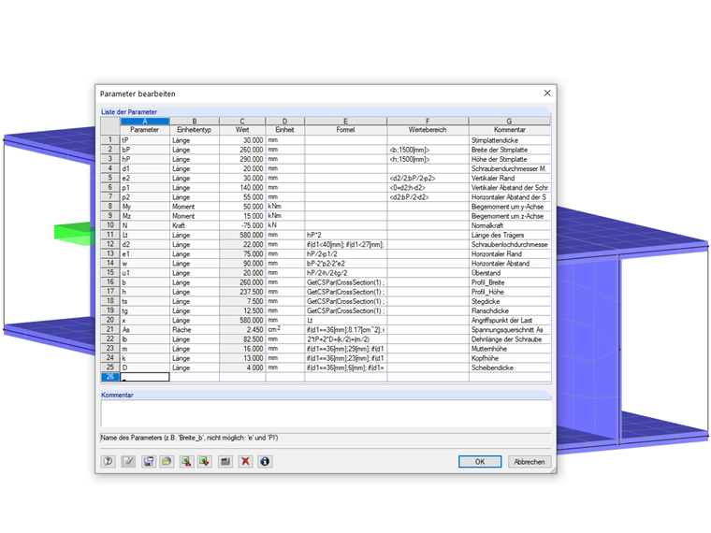This screenshot has height=533, width=711.
Task: Confirm with the OK button
Action: tap(480, 461)
